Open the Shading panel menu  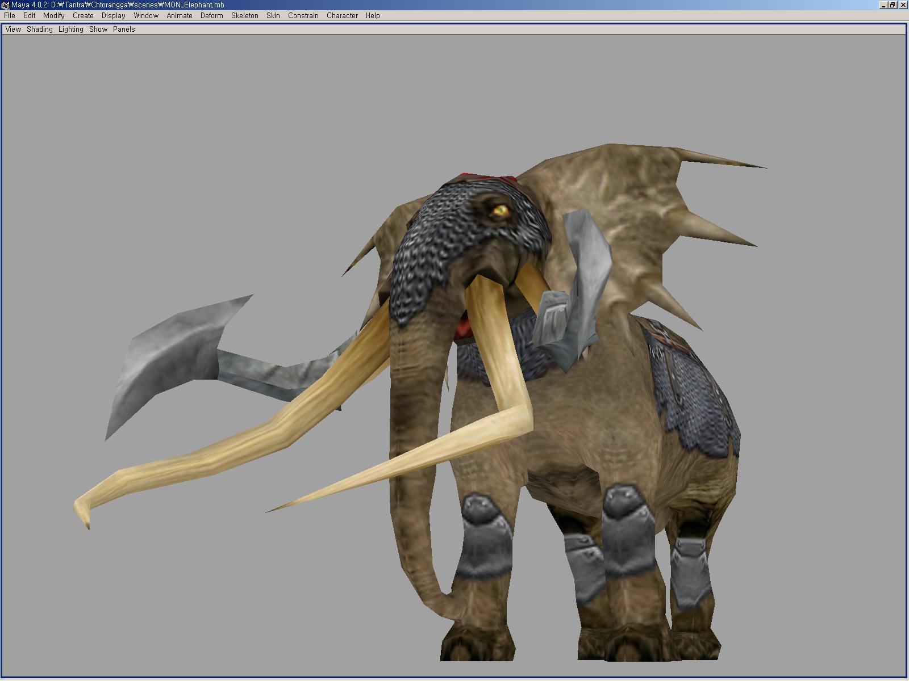point(40,29)
